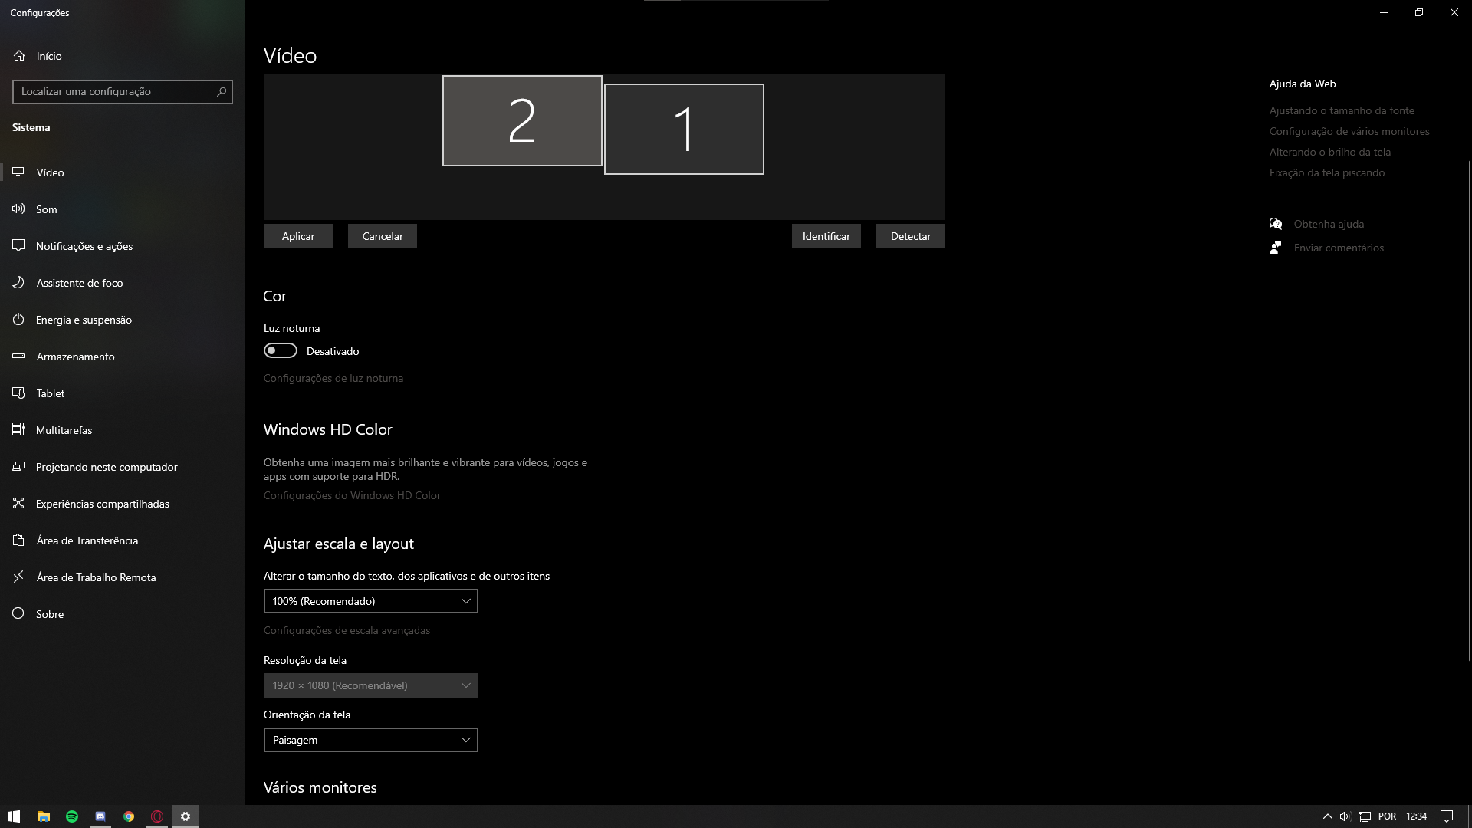The height and width of the screenshot is (828, 1472).
Task: Click the search magnifier icon
Action: [222, 92]
